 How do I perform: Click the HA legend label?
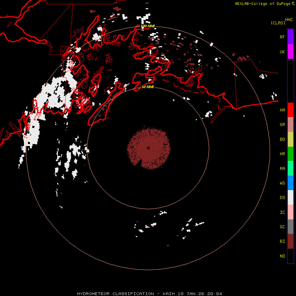pyautogui.click(x=282, y=110)
